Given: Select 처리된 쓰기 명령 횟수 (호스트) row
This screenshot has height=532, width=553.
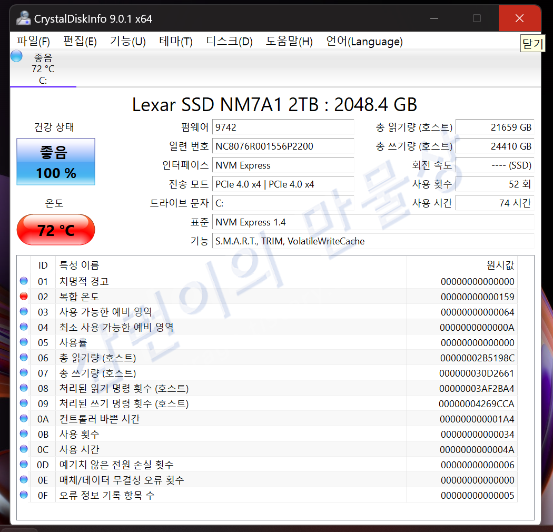Looking at the screenshot, I should point(268,403).
